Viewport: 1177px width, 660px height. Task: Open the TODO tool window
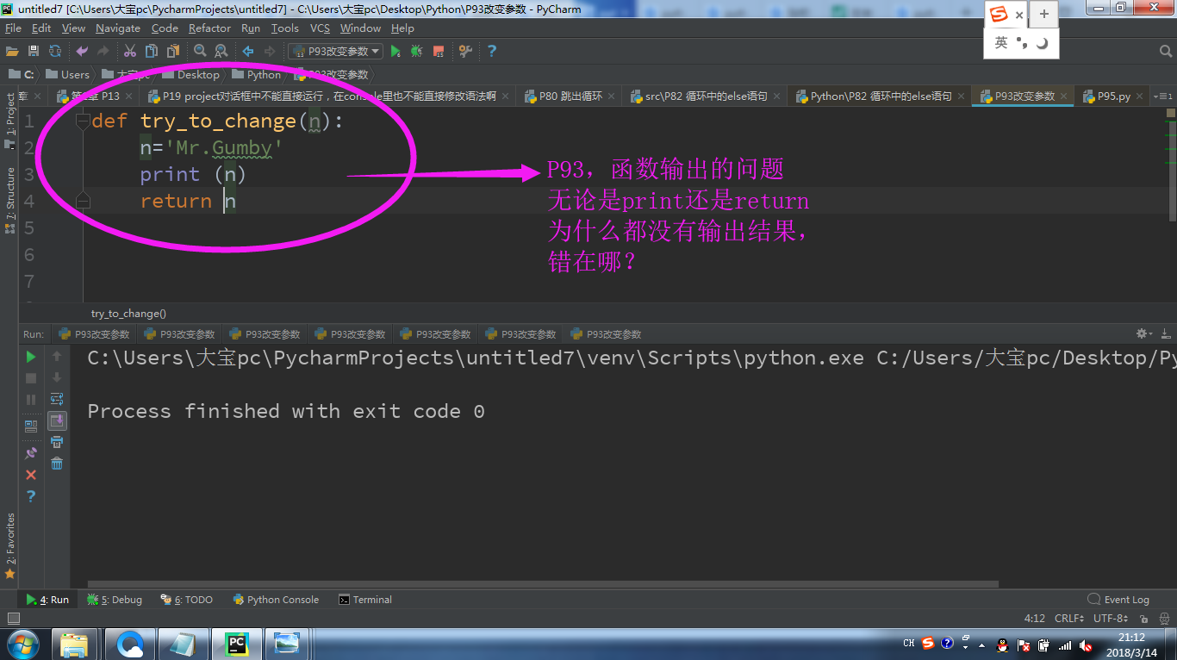(187, 600)
